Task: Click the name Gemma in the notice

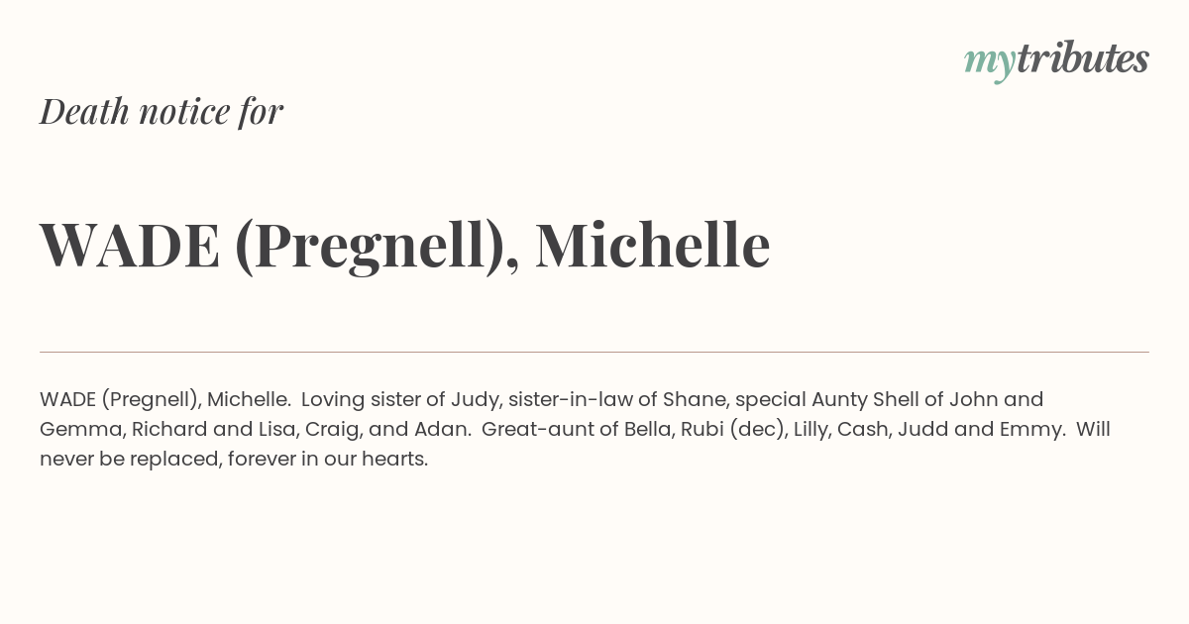Action: pyautogui.click(x=76, y=430)
